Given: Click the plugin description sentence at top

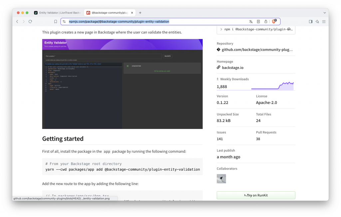Looking at the screenshot, I should click(112, 32).
